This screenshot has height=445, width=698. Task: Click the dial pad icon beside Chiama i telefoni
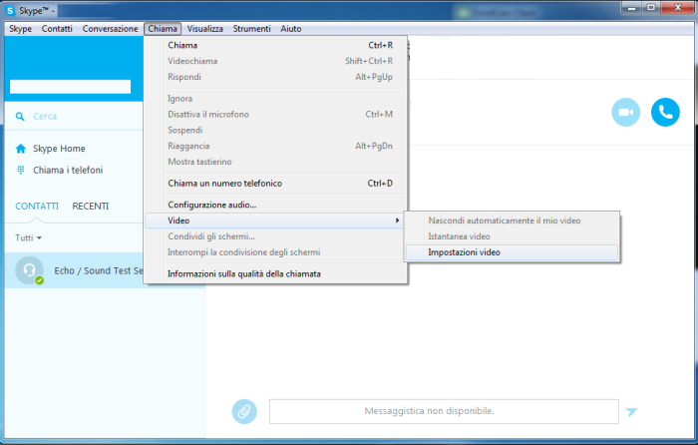tap(21, 170)
